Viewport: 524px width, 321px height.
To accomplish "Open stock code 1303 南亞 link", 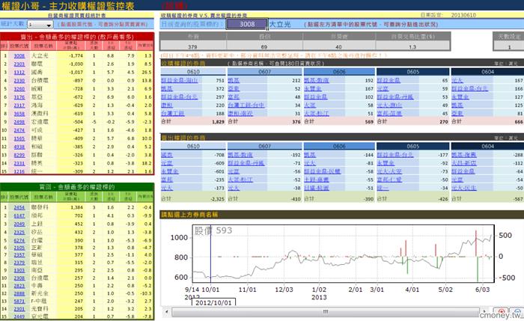I will [x=19, y=270].
